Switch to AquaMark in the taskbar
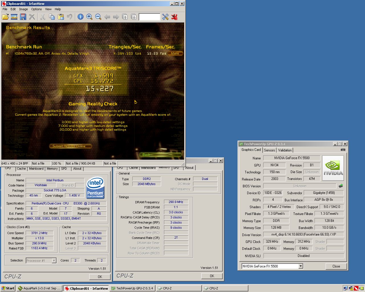The height and width of the screenshot is (292, 365). click(x=39, y=288)
